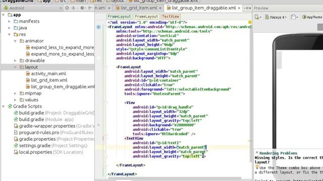Click the AppTheme theme selector icon
Image resolution: width=323 pixels, height=181 pixels.
pos(304,17)
